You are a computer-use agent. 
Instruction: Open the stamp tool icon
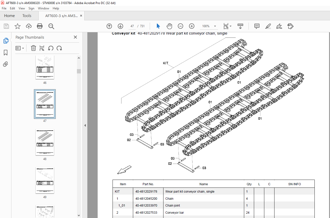291,26
